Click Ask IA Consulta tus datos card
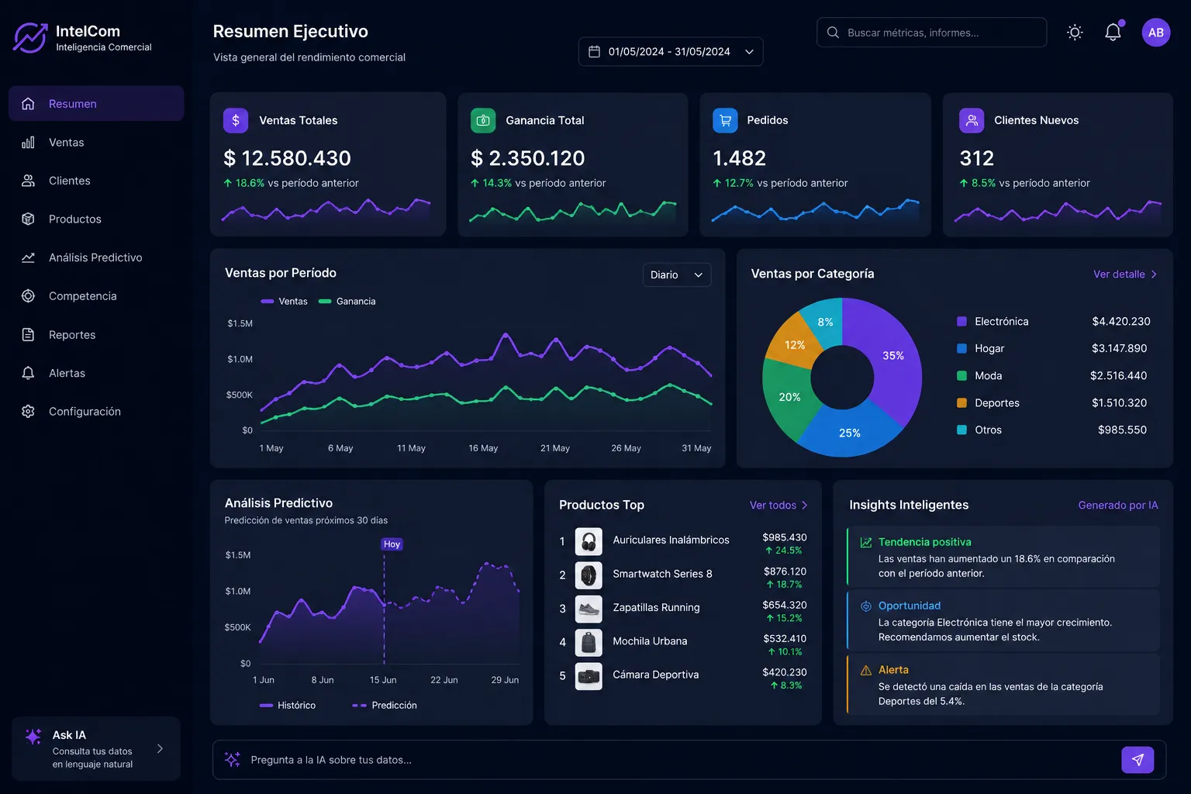The width and height of the screenshot is (1191, 794). [x=96, y=749]
